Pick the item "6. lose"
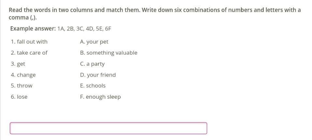Screen dimensions: 312x140 click(x=19, y=97)
